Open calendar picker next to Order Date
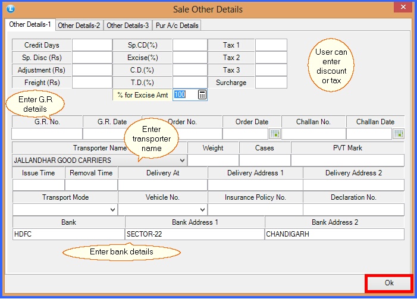Image resolution: width=417 pixels, height=299 pixels. (x=274, y=134)
